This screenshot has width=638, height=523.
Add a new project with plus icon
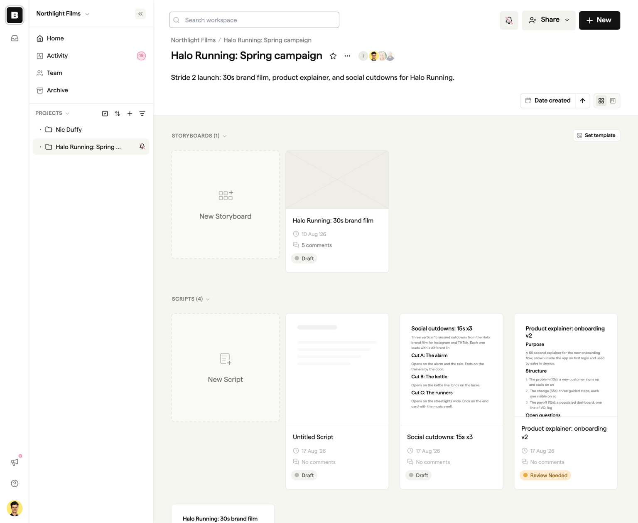130,113
